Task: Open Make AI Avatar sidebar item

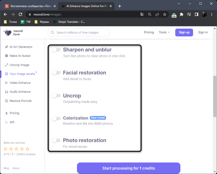Action: click(20, 56)
